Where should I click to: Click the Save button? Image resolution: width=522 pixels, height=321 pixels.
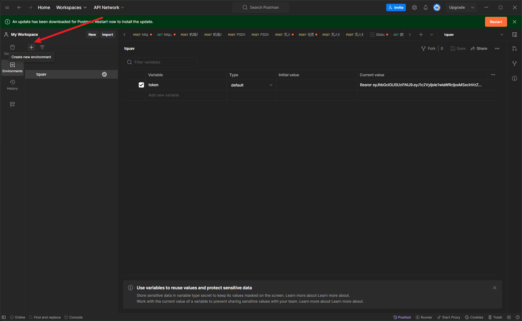(458, 49)
